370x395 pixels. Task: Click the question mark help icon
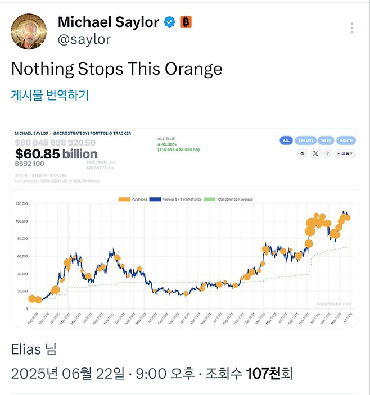click(x=328, y=153)
